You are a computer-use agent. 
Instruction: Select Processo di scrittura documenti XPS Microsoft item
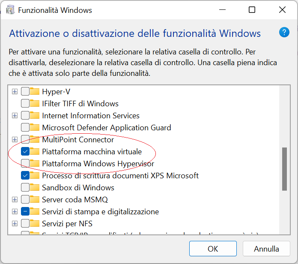(120, 176)
